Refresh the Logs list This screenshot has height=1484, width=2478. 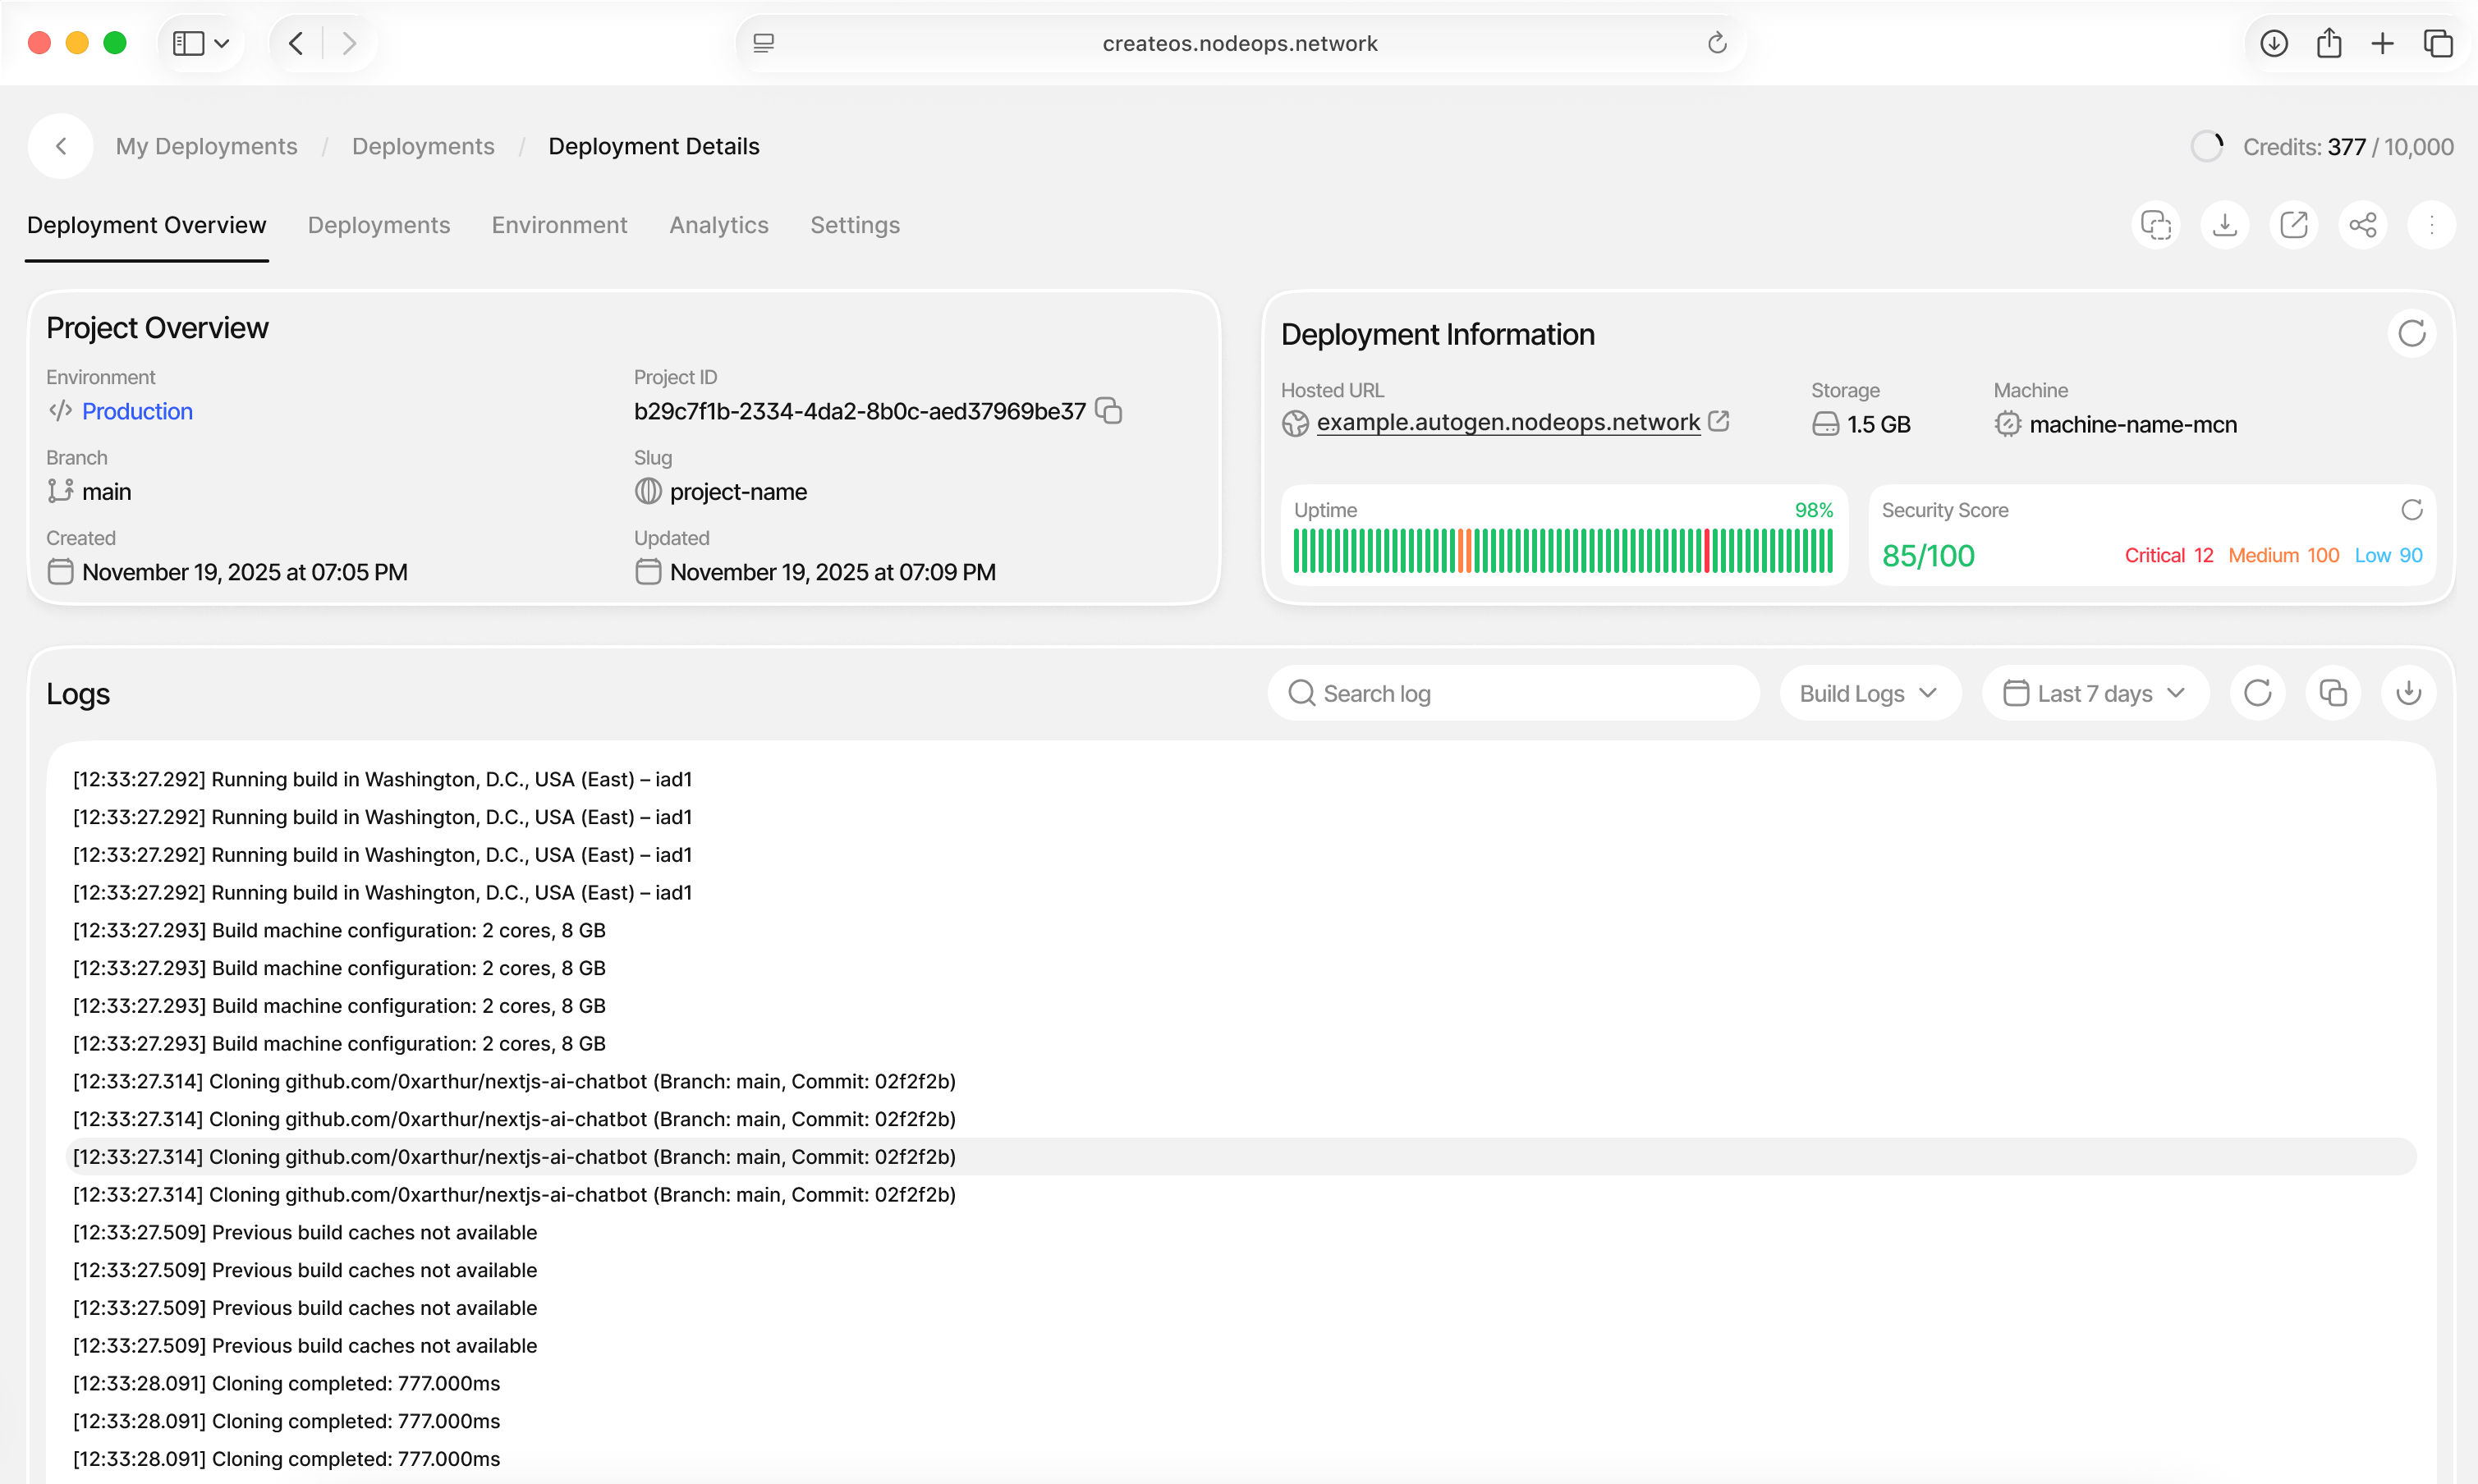[x=2257, y=693]
